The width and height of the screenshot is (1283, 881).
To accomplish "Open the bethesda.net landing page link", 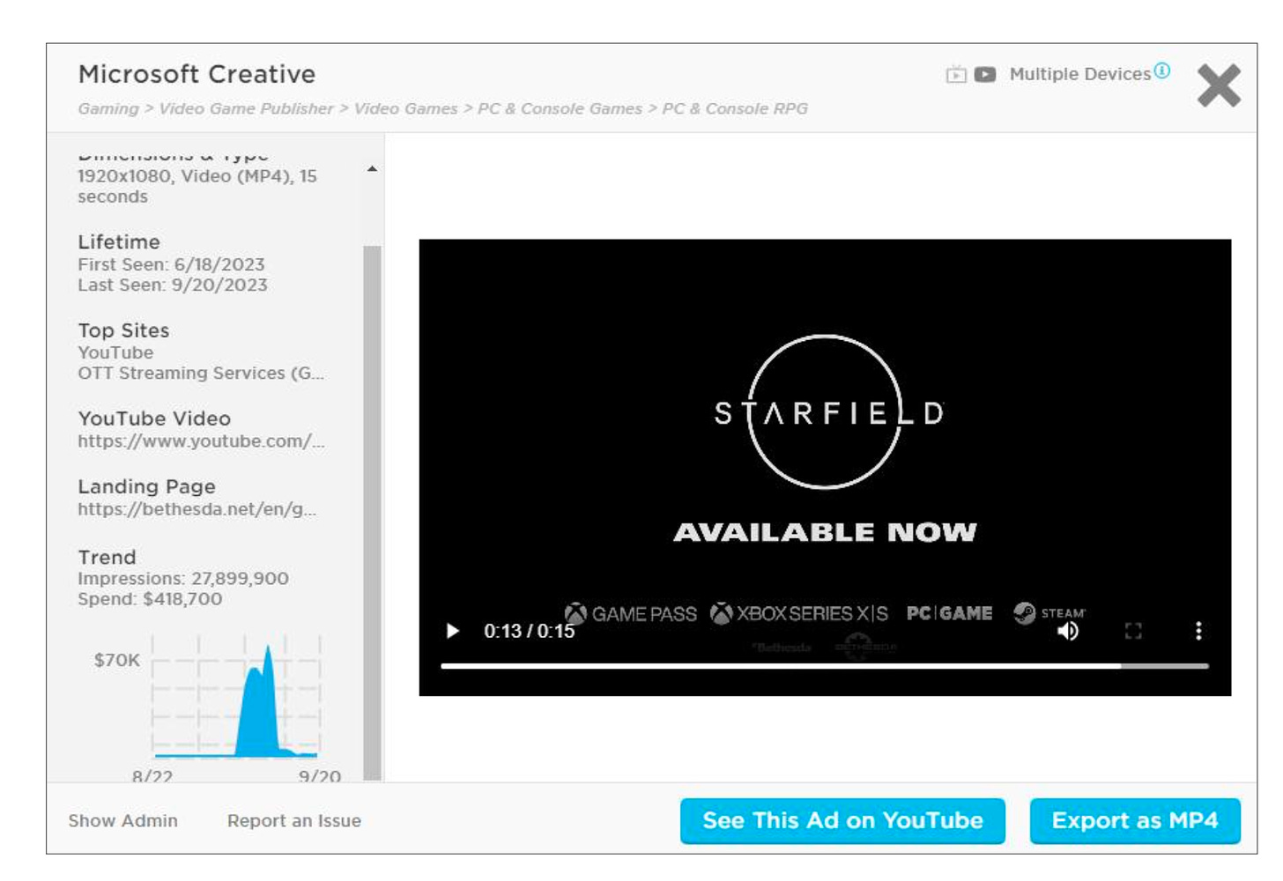I will click(197, 509).
